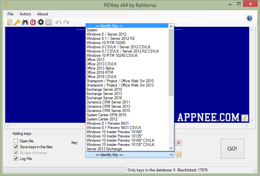
Task: Click the copy/paste documents toolbar icon
Action: [10, 22]
